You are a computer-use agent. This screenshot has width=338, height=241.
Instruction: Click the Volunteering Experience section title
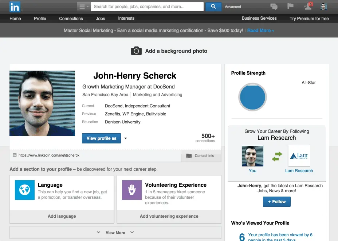point(176,185)
